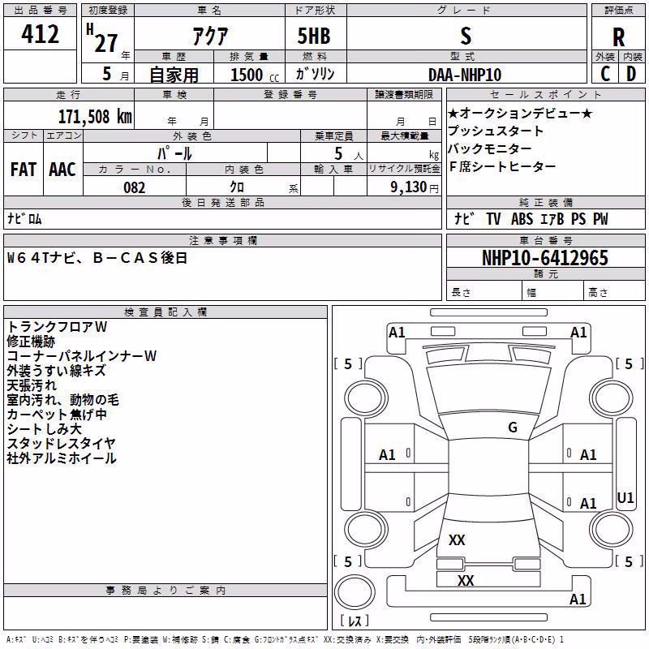Select the 検査員記入欄 section header
This screenshot has height=649, width=649.
pyautogui.click(x=165, y=312)
